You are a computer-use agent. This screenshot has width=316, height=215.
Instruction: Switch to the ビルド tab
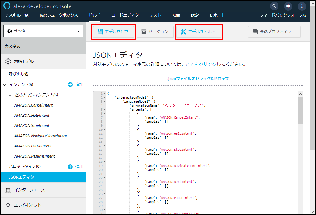pyautogui.click(x=95, y=15)
